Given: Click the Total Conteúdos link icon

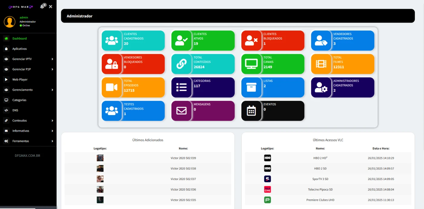Looking at the screenshot, I should [x=181, y=64].
